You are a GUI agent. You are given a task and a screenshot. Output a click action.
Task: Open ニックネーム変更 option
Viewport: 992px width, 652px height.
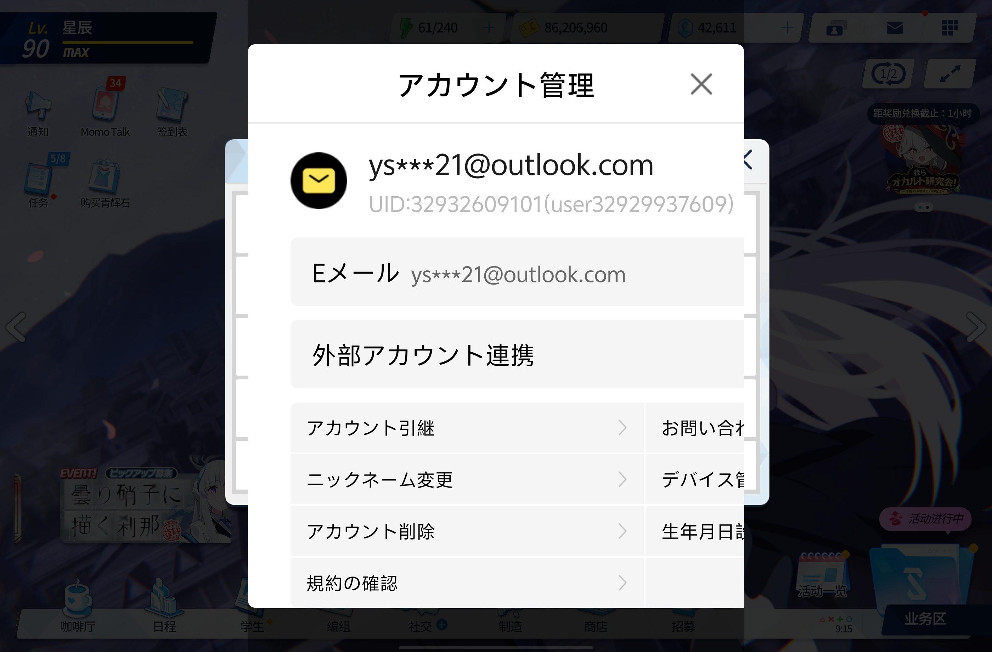[467, 479]
